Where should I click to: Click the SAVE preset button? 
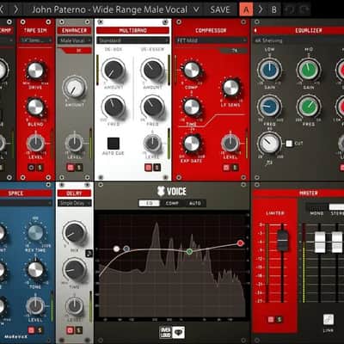click(x=220, y=9)
